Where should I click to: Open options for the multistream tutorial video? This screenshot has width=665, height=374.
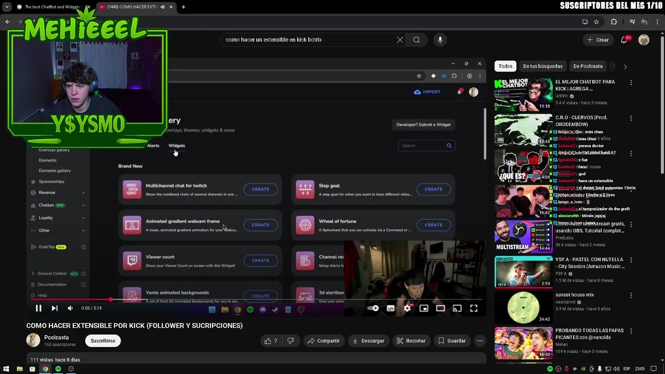[631, 224]
